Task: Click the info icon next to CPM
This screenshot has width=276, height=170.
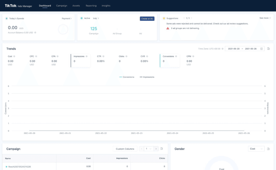Action: point(193,56)
